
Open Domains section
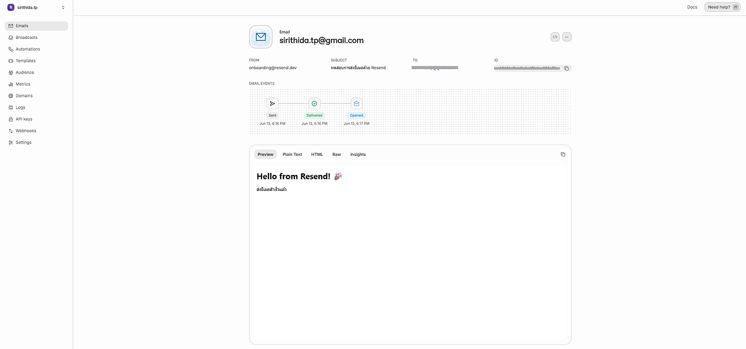[24, 96]
